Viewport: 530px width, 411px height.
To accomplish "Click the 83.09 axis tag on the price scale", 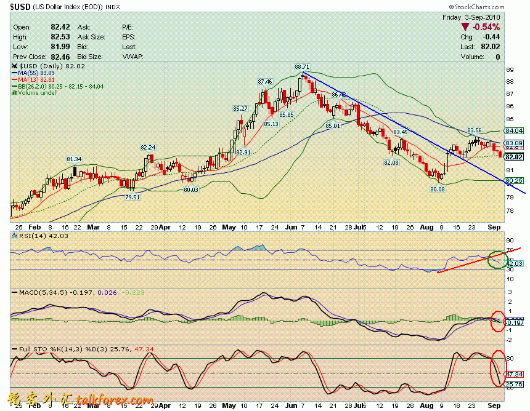I will coord(514,143).
